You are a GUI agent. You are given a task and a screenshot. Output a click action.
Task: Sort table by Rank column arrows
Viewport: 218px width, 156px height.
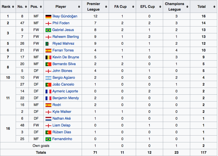coord(13,7)
